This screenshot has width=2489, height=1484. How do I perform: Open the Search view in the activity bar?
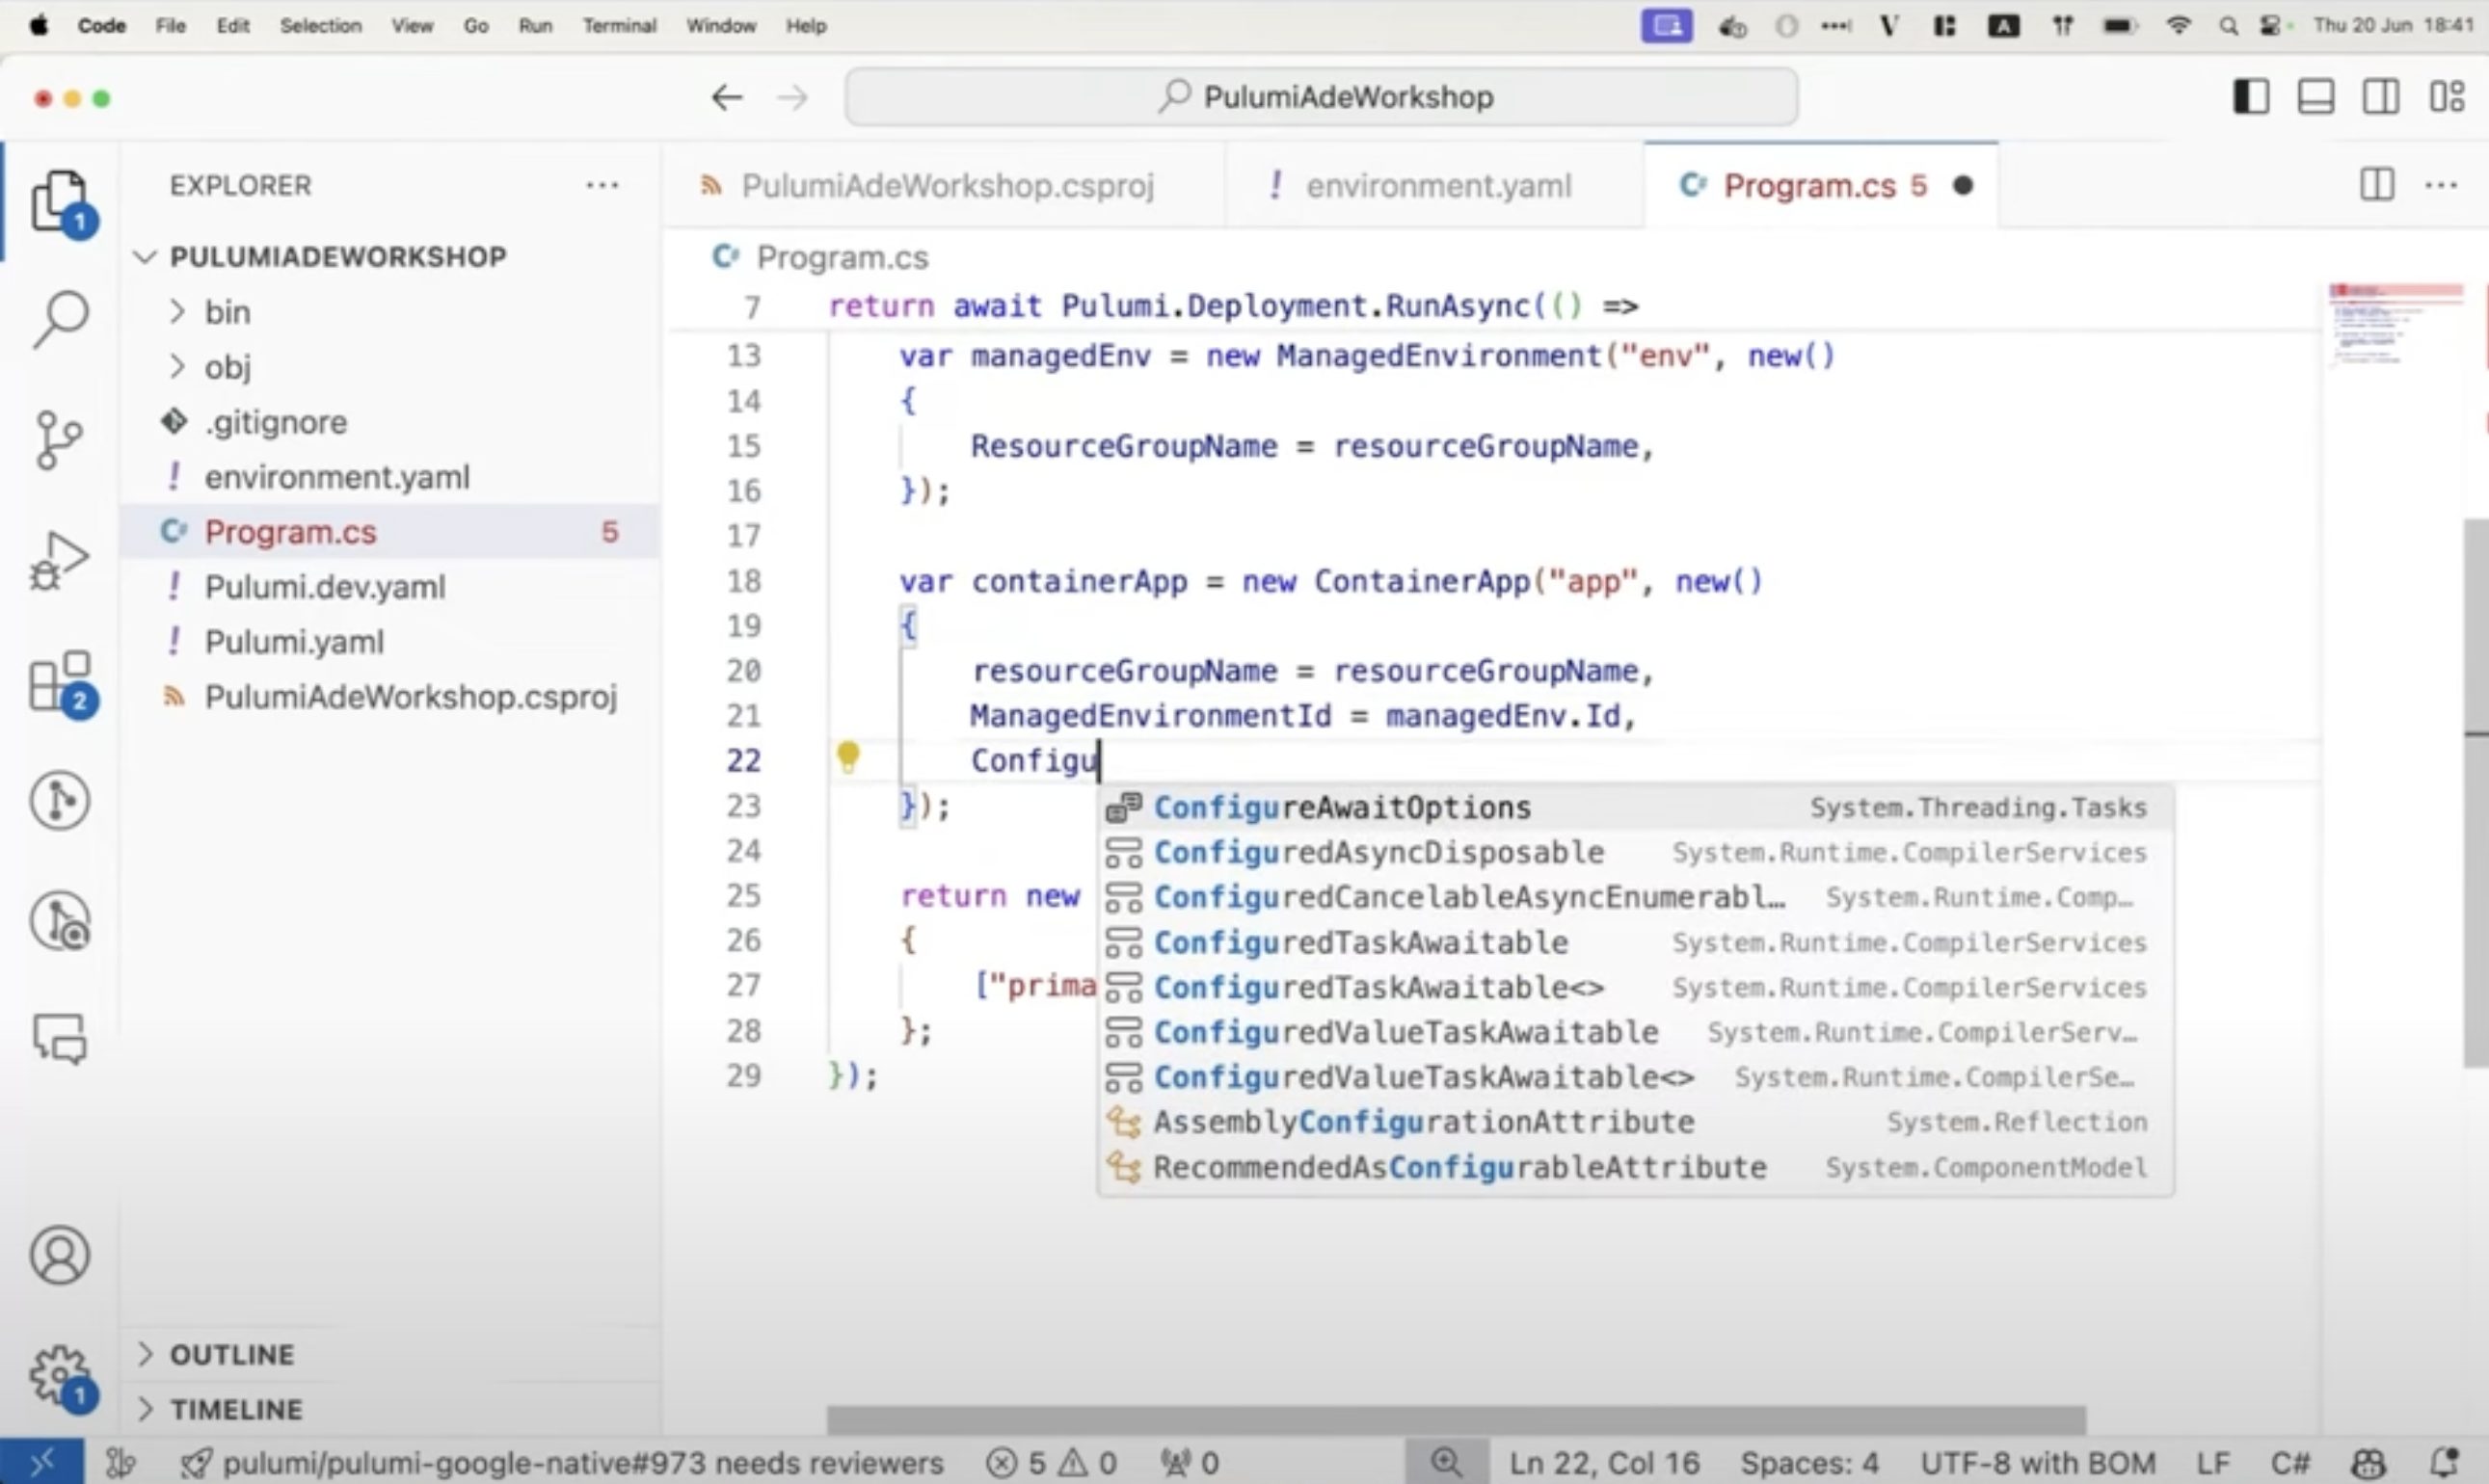coord(60,318)
